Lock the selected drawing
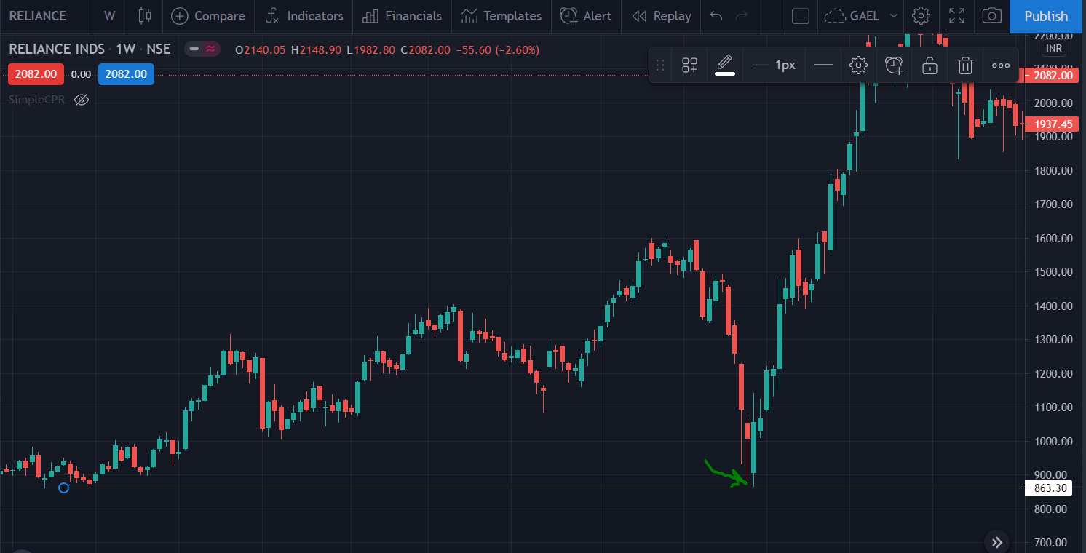 tap(930, 65)
